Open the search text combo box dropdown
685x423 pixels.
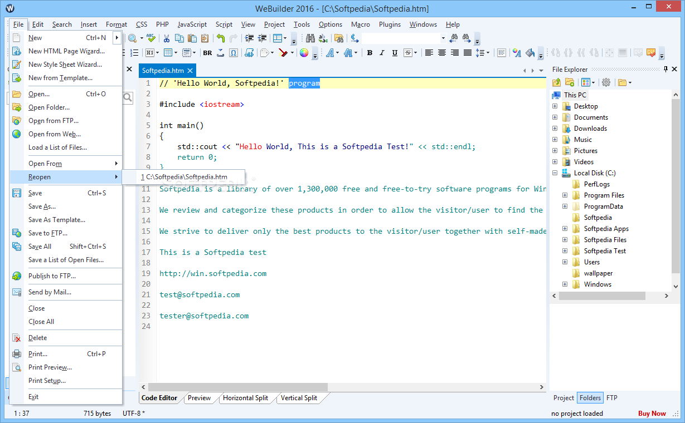[443, 38]
